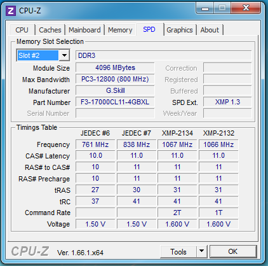Viewport: 268px width, 266px height.
Task: Expand the Slot #2 dropdown arrow
Action: pyautogui.click(x=64, y=55)
